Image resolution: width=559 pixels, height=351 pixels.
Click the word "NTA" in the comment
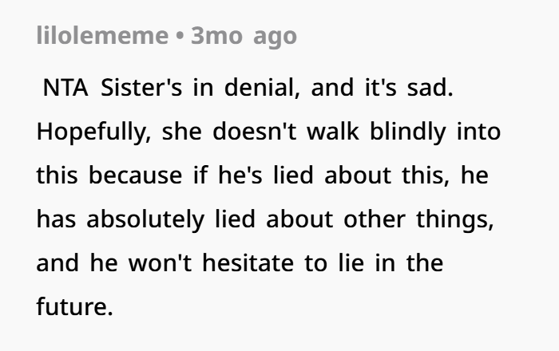point(67,88)
